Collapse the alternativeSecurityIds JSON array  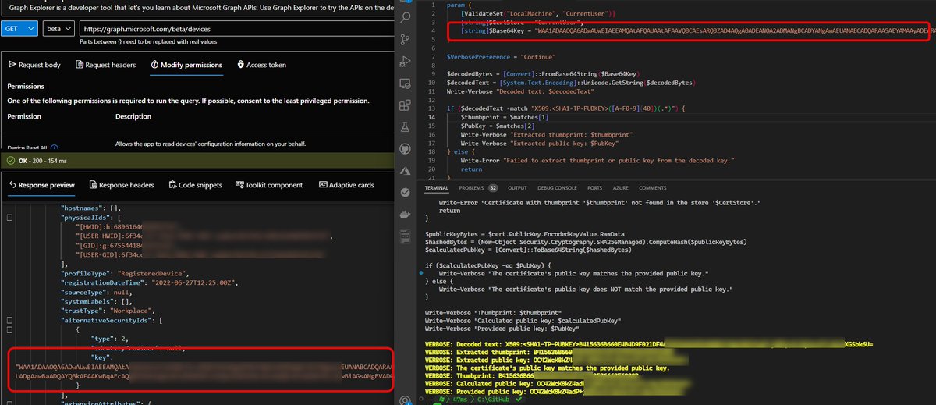coord(9,320)
